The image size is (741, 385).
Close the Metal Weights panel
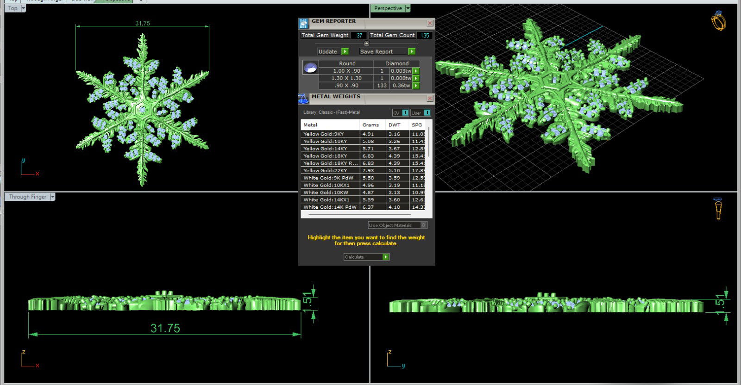(430, 98)
